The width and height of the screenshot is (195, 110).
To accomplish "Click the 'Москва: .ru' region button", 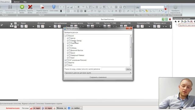I will (62, 108).
